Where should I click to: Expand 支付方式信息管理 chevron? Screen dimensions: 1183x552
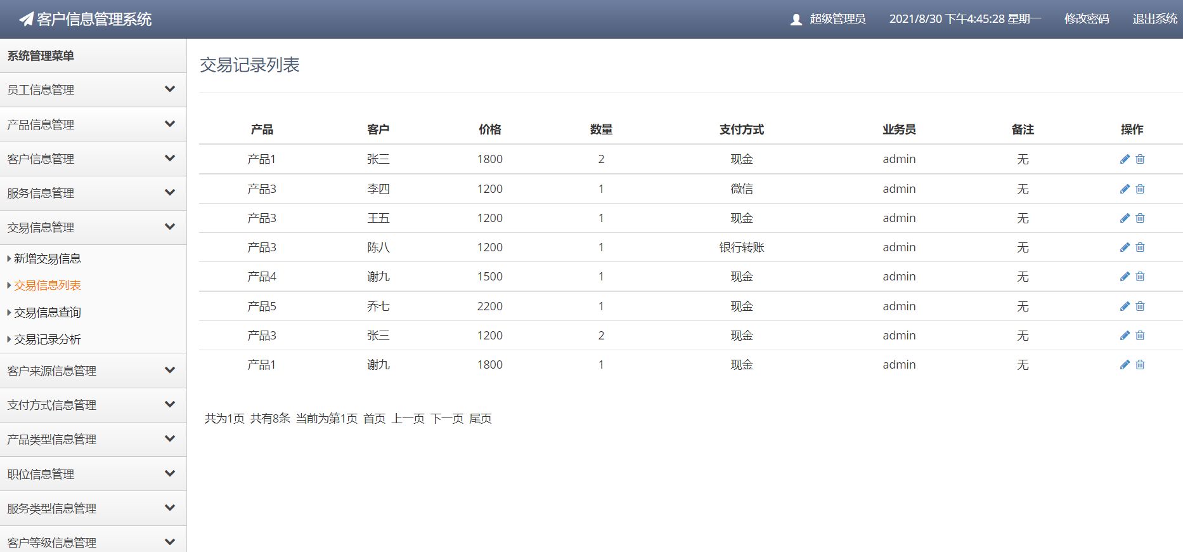coord(170,404)
